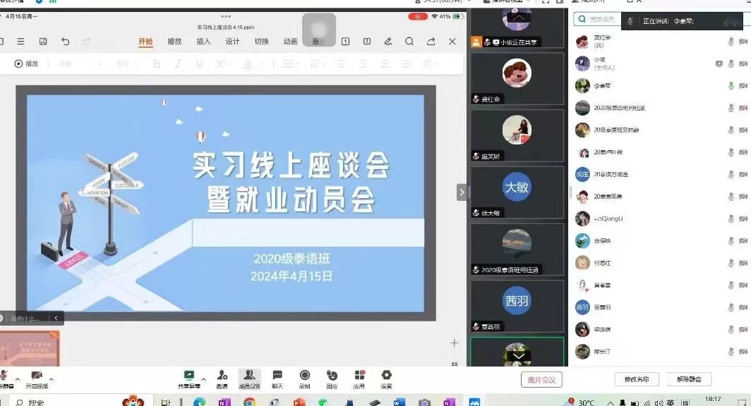The height and width of the screenshot is (406, 751).
Task: Open meeting Settings (设置) gear icon
Action: coord(386,376)
